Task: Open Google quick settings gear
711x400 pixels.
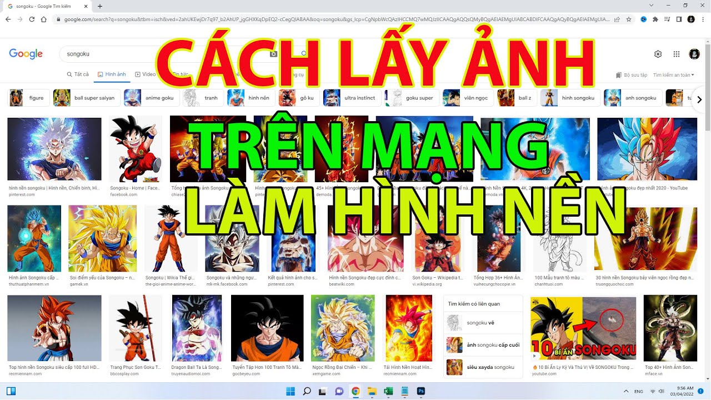Action: point(658,54)
